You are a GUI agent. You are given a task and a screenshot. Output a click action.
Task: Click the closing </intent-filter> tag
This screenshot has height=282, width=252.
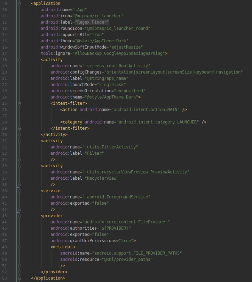[70, 128]
